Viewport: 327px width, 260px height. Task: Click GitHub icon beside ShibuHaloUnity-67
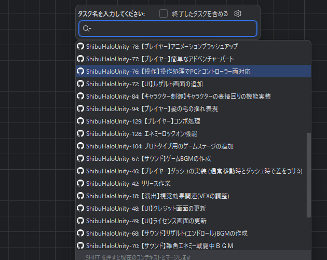(x=80, y=159)
